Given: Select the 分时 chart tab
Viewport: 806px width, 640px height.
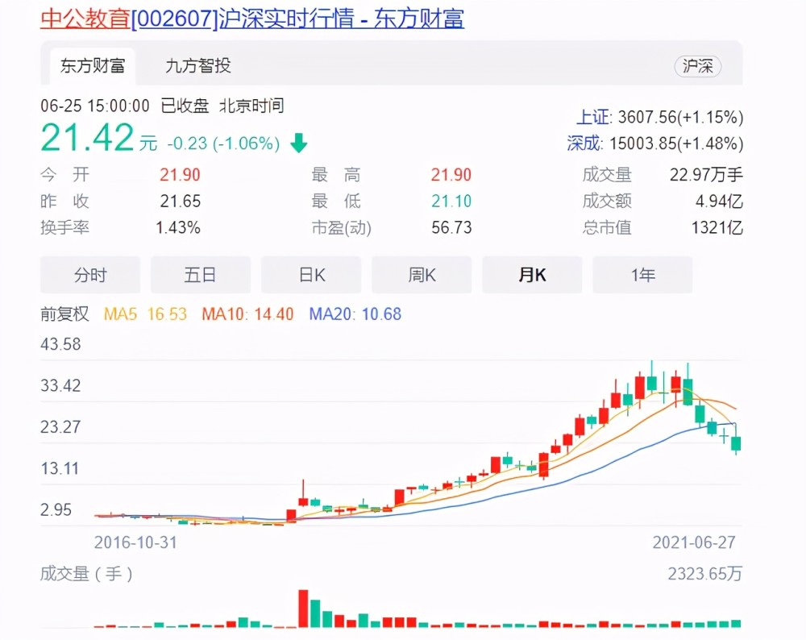Looking at the screenshot, I should tap(90, 275).
